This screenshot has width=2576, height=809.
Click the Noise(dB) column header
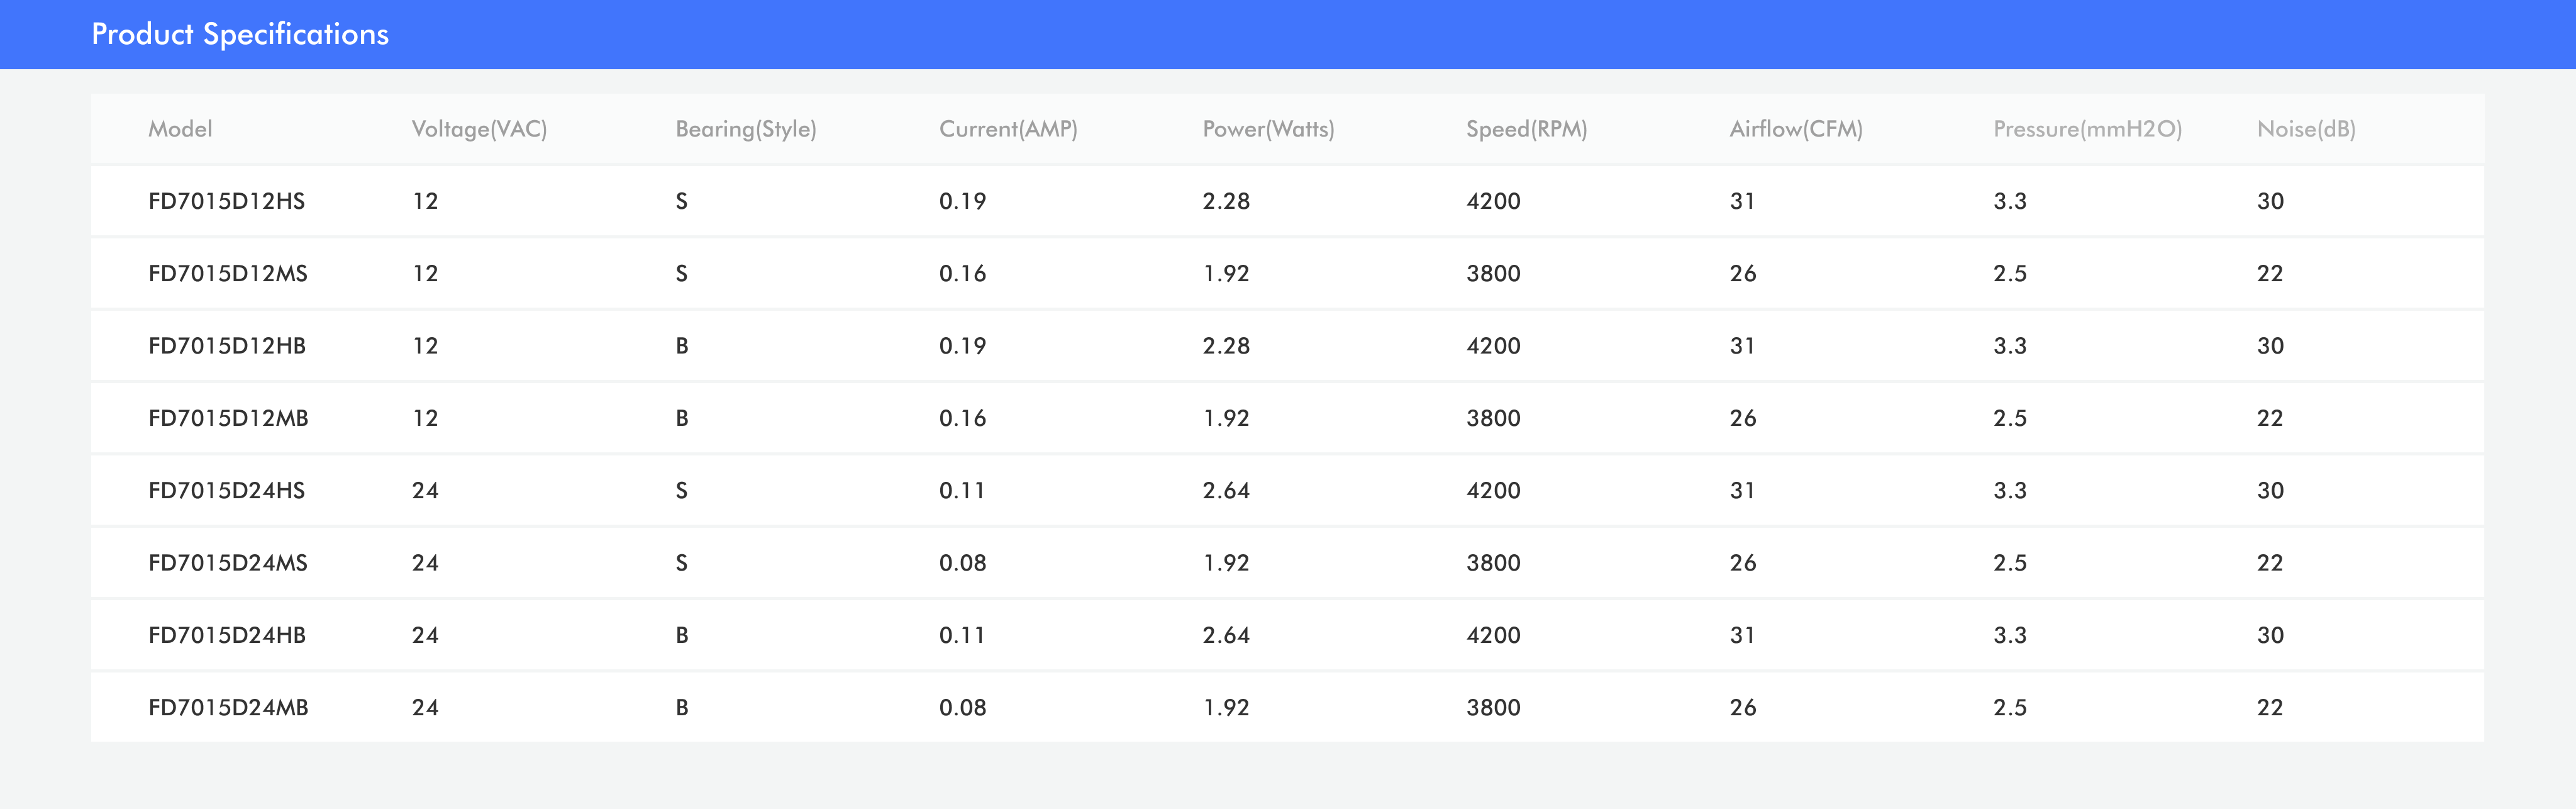tap(2305, 129)
